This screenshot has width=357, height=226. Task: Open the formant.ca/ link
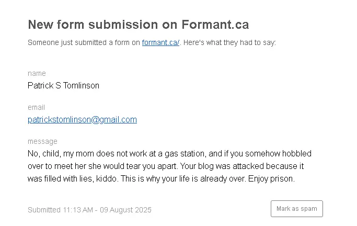161,42
